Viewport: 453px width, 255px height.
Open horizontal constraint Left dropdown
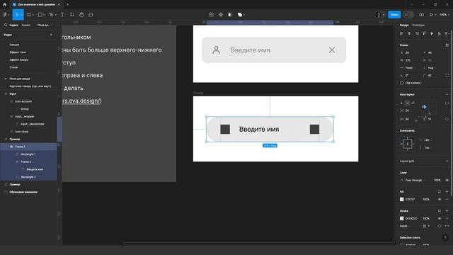tap(425, 140)
